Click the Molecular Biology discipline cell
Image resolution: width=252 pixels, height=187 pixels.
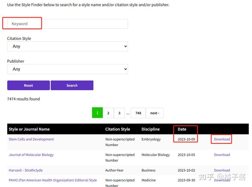coord(156,155)
